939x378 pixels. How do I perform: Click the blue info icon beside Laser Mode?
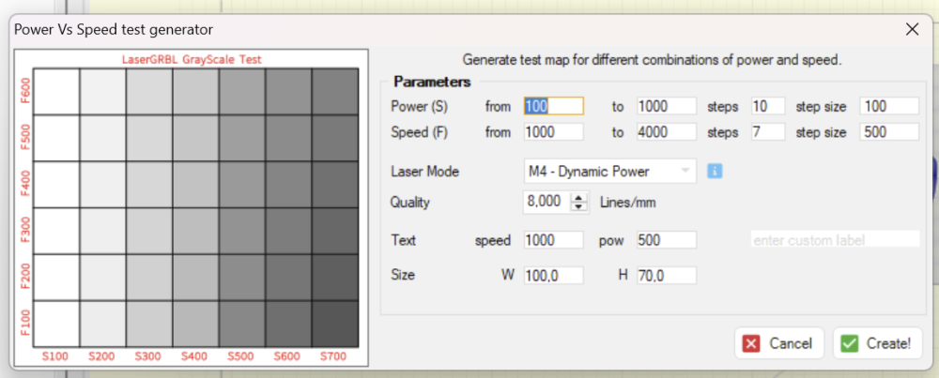click(x=715, y=171)
